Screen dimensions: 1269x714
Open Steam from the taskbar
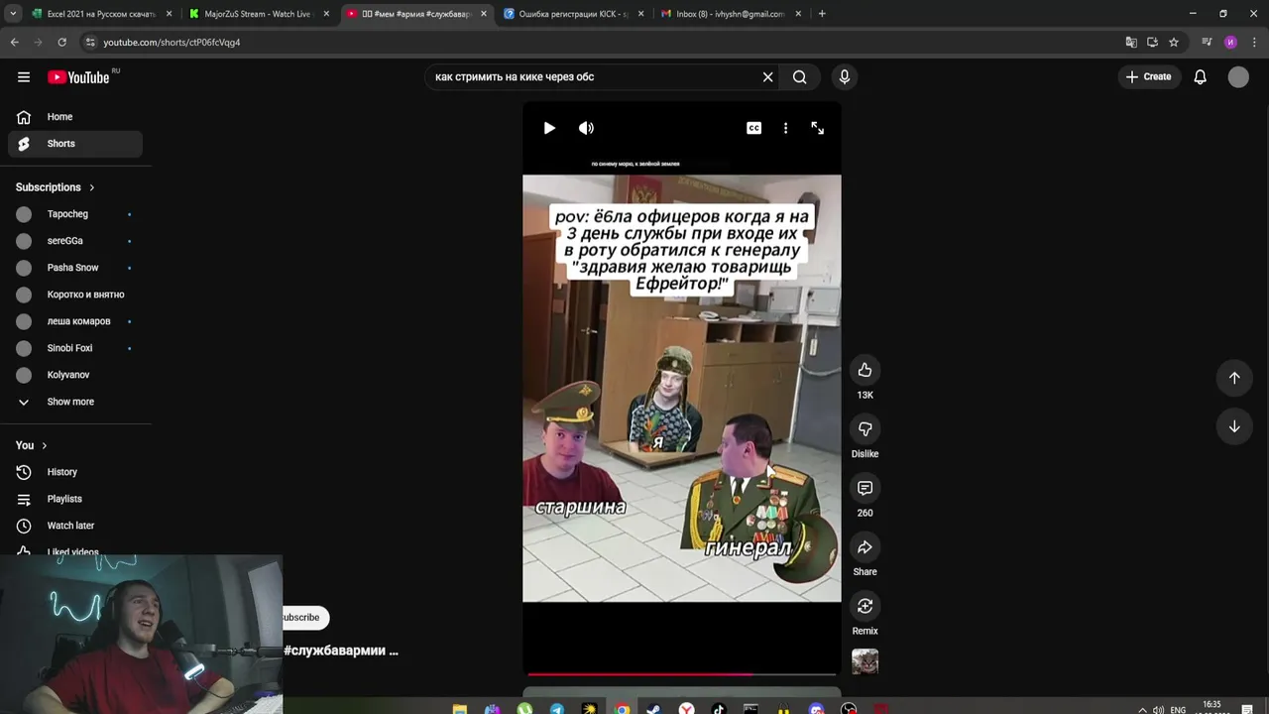[654, 709]
